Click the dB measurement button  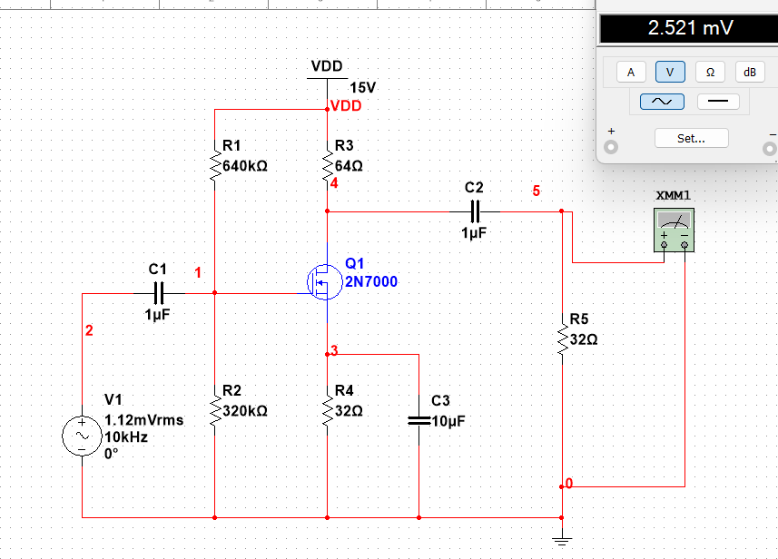749,71
